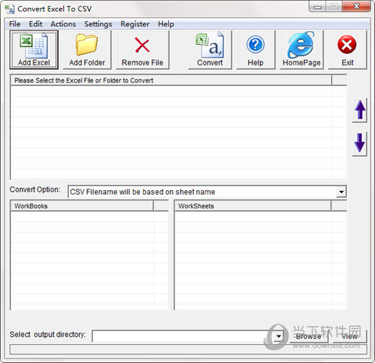The image size is (375, 363).
Task: Close the Convert Excel To CSV window
Action: (356, 7)
